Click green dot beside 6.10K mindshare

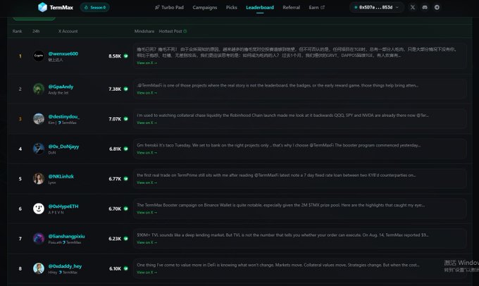point(126,268)
